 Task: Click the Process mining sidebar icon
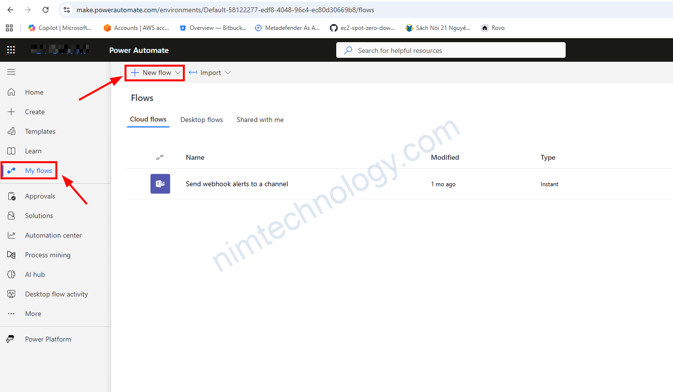(x=11, y=255)
